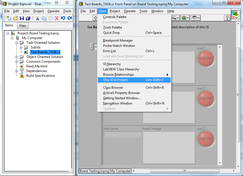This screenshot has height=176, width=243.
Task: Choose Tools Palette from View menu
Action: click(x=134, y=27)
